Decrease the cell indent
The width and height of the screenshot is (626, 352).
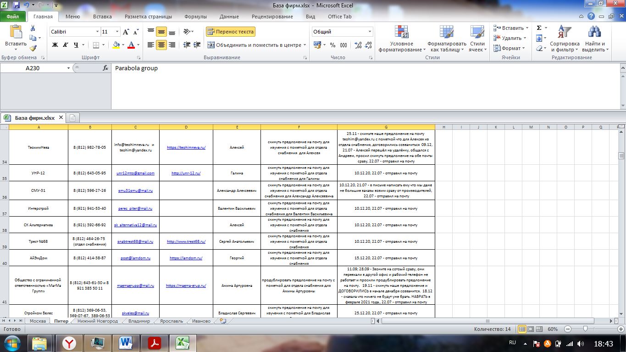coord(186,45)
